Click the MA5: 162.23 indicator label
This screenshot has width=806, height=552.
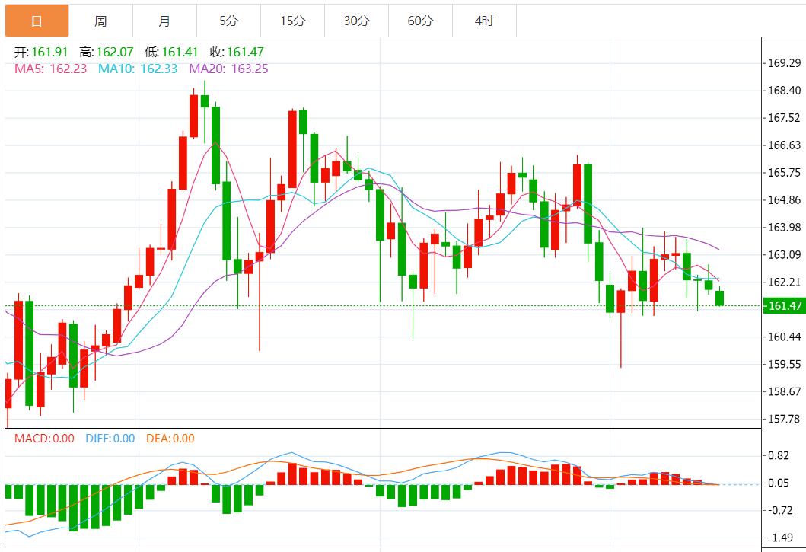tap(51, 69)
